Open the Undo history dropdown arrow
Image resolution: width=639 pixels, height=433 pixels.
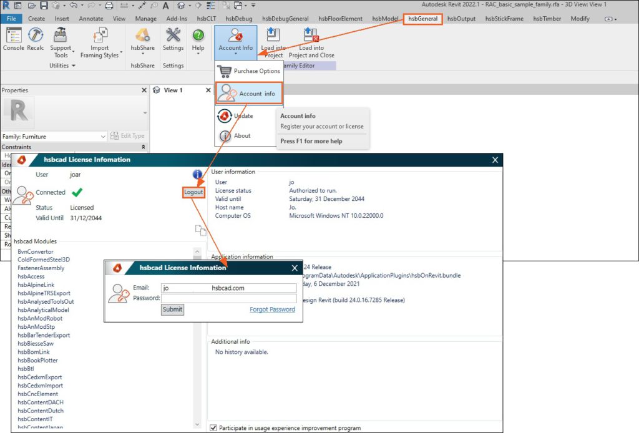pos(82,6)
